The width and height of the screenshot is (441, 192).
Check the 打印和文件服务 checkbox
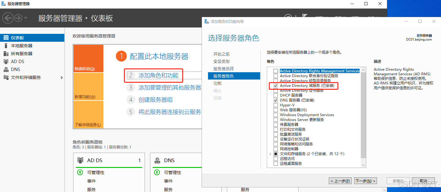coord(276,130)
